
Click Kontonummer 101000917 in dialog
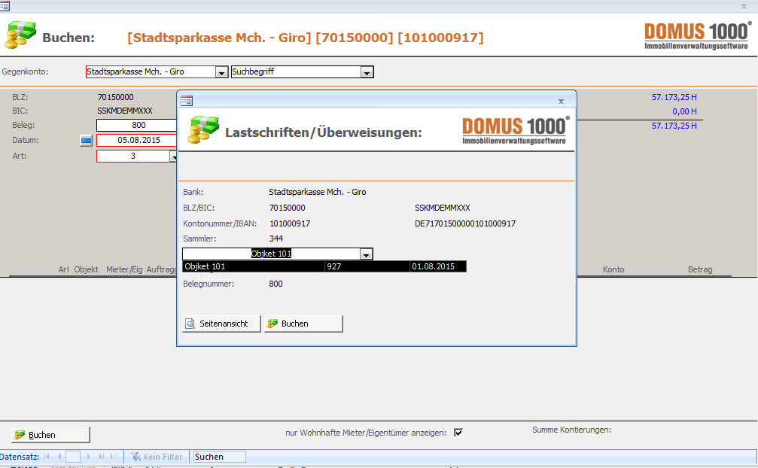point(290,223)
